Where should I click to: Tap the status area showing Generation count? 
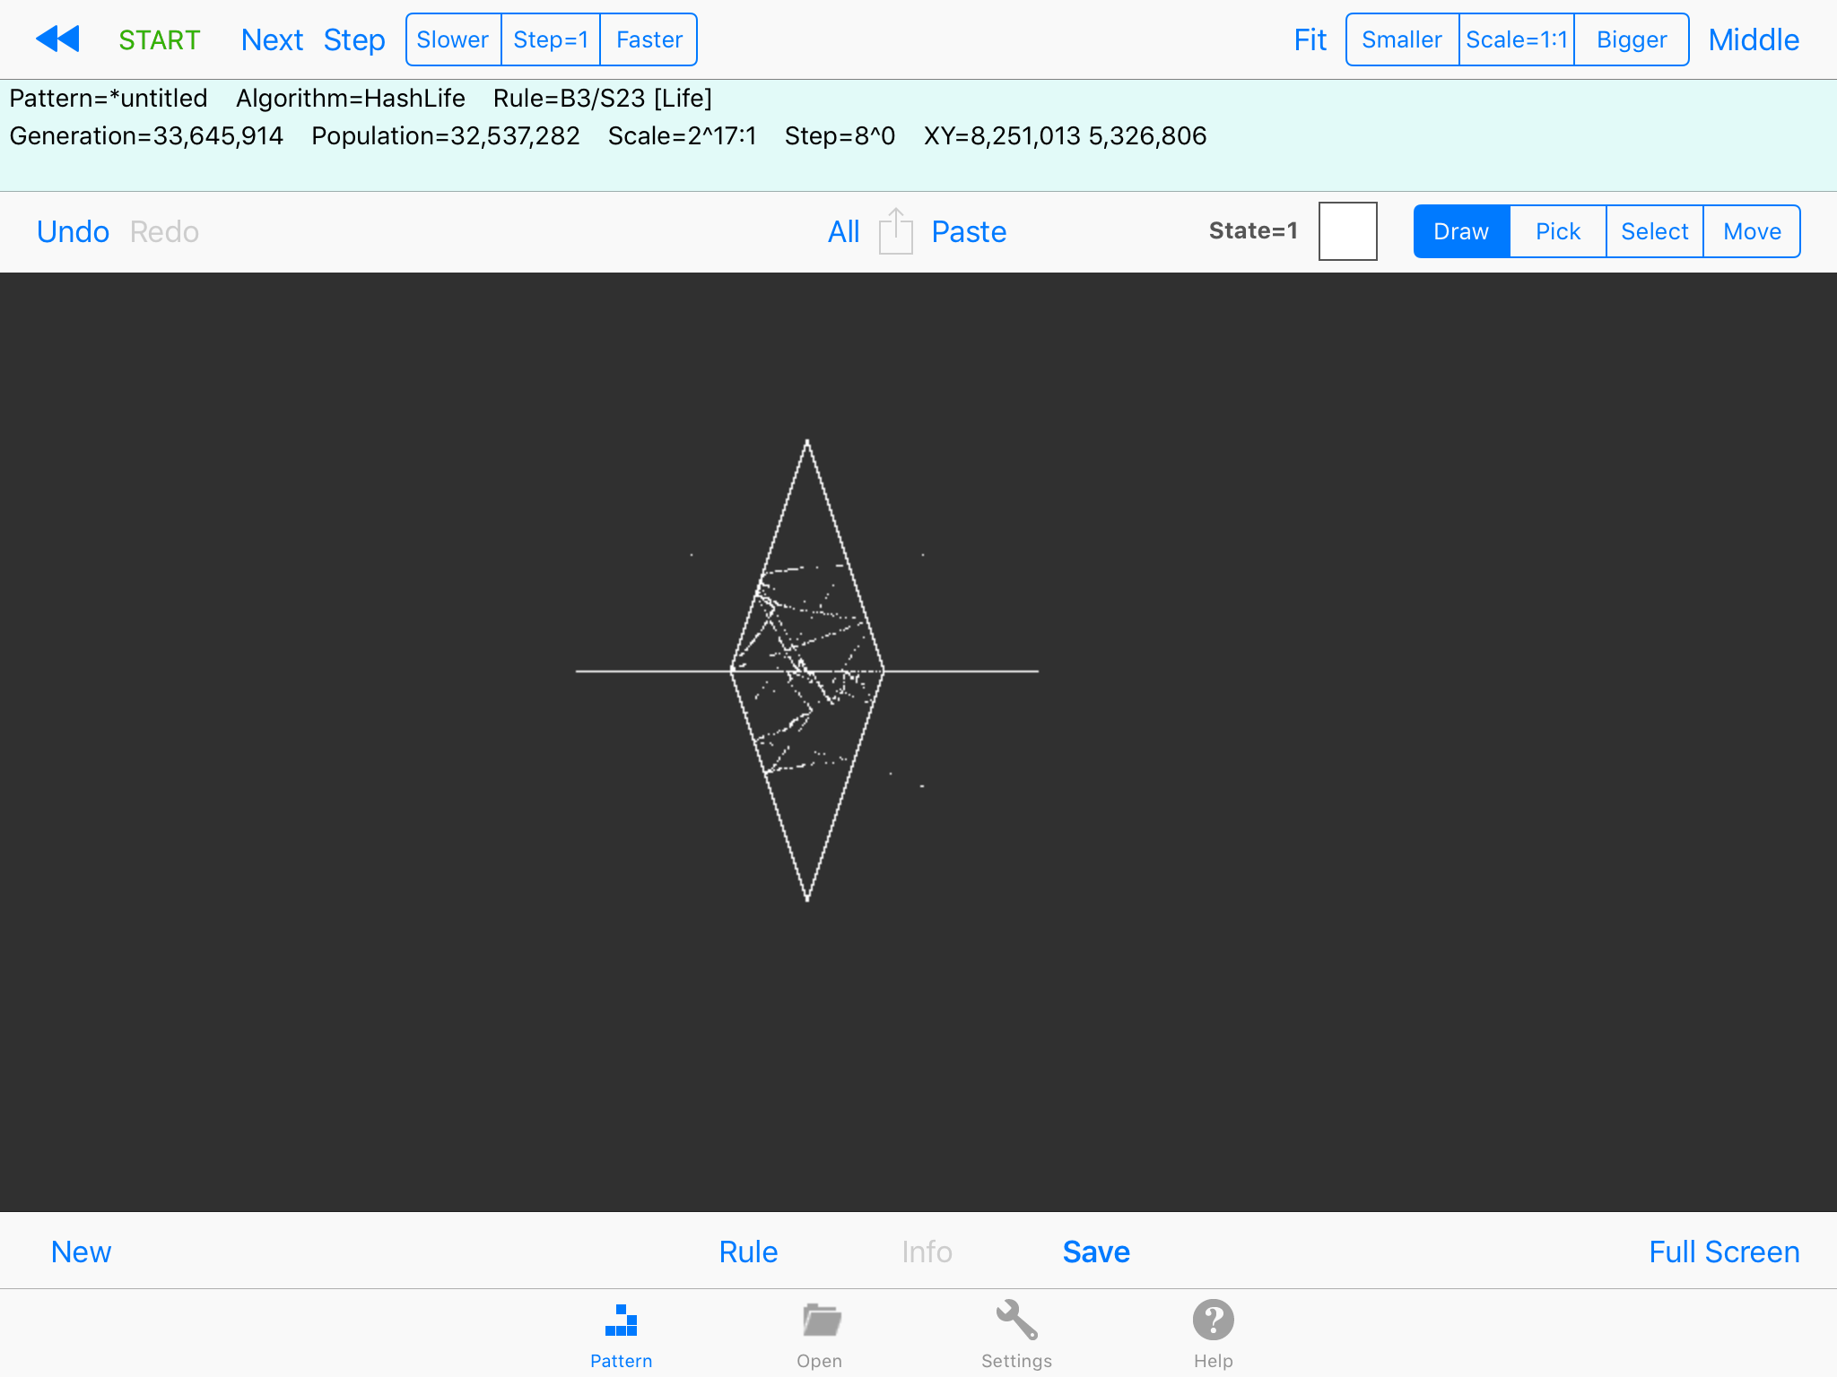point(146,135)
